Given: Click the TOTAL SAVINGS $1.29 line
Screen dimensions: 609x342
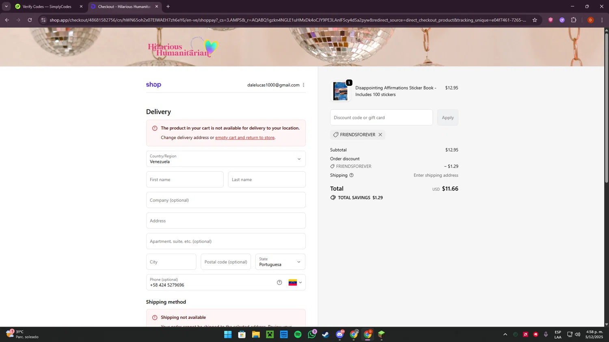Looking at the screenshot, I should pos(356,198).
